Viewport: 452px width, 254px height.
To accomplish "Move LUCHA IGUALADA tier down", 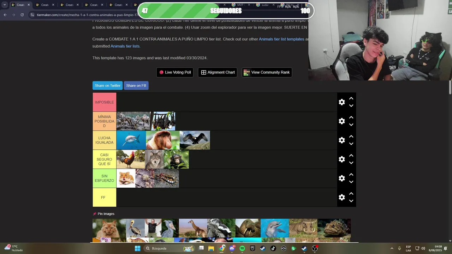I will (x=351, y=144).
